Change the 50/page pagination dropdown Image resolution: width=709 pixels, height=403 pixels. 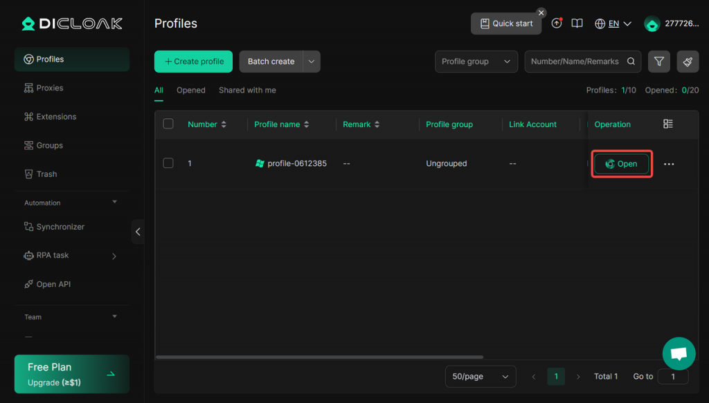coord(480,377)
